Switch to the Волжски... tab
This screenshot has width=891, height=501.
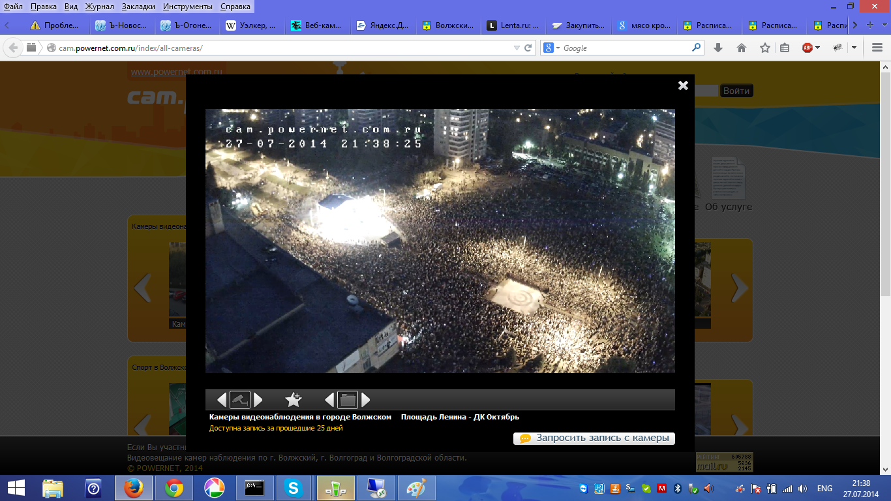point(447,26)
